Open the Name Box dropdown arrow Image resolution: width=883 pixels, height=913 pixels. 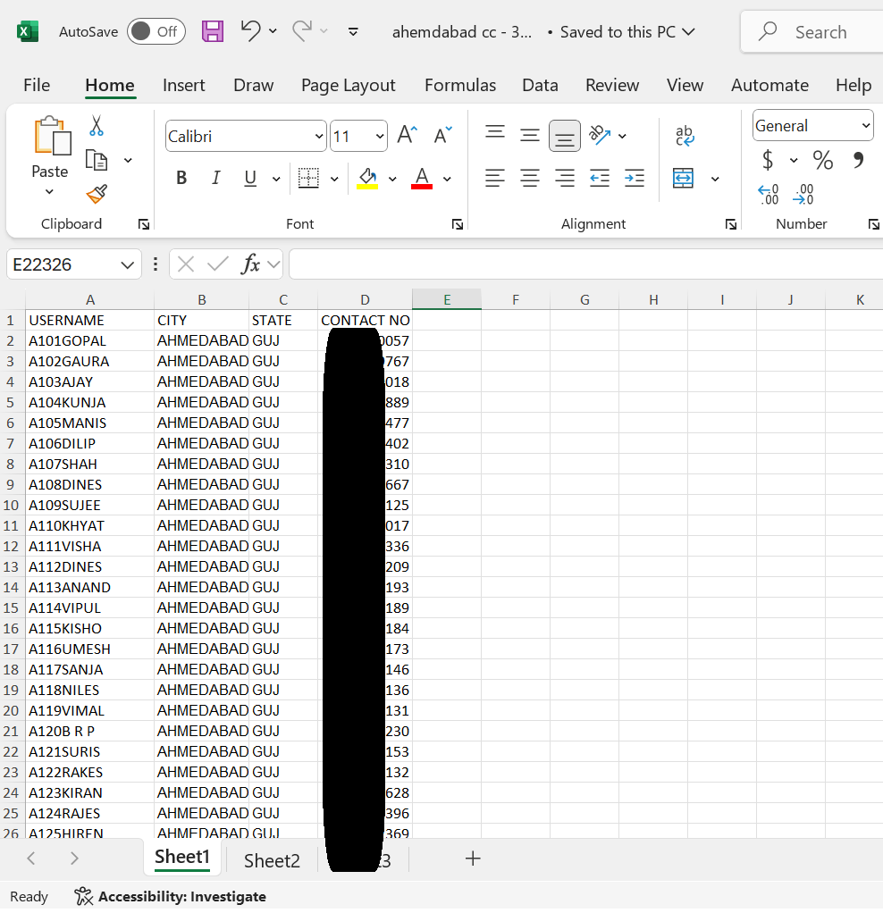point(127,265)
